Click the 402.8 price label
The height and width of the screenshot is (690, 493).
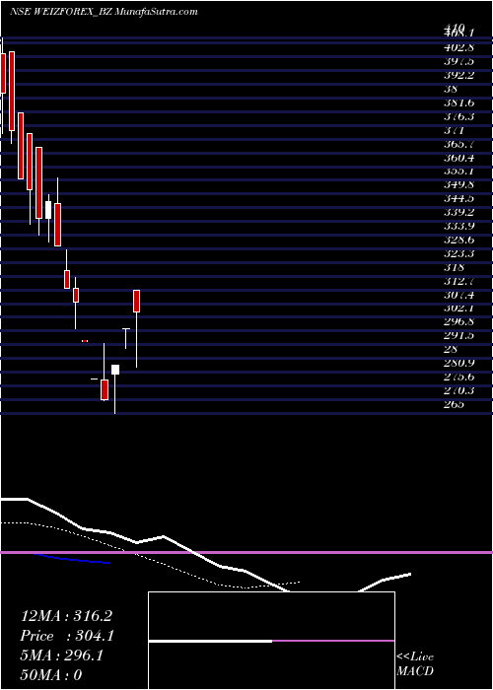click(458, 47)
